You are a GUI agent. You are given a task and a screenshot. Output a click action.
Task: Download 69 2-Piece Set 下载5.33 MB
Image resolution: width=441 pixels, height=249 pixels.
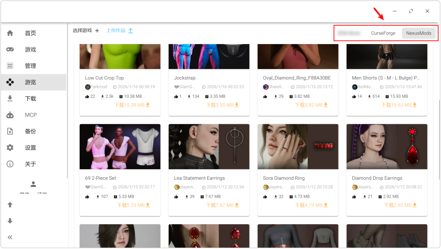[x=133, y=205]
